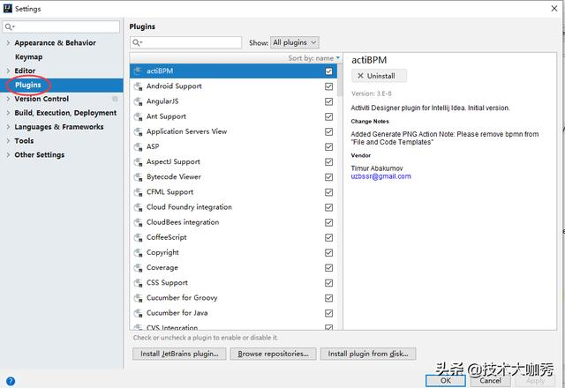
Task: Select Plugins in the settings tree
Action: pyautogui.click(x=62, y=85)
